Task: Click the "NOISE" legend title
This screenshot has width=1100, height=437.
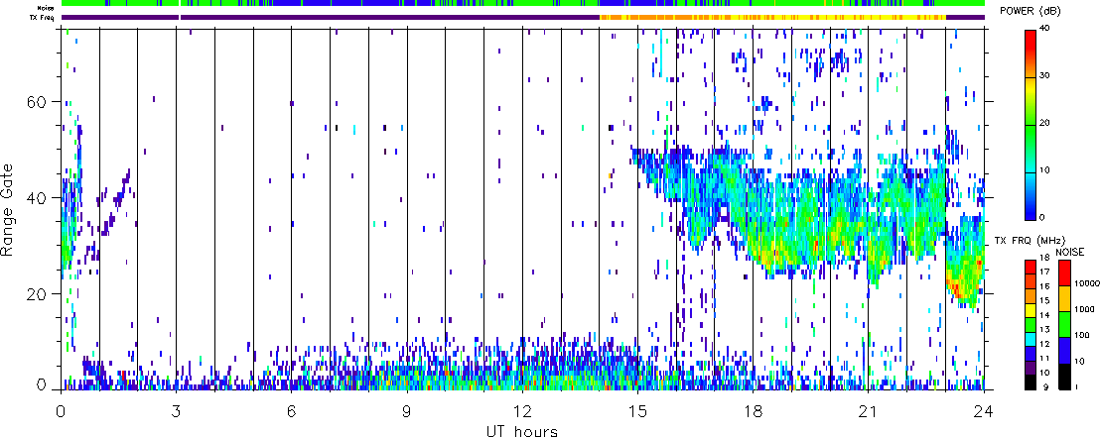Action: point(1072,251)
